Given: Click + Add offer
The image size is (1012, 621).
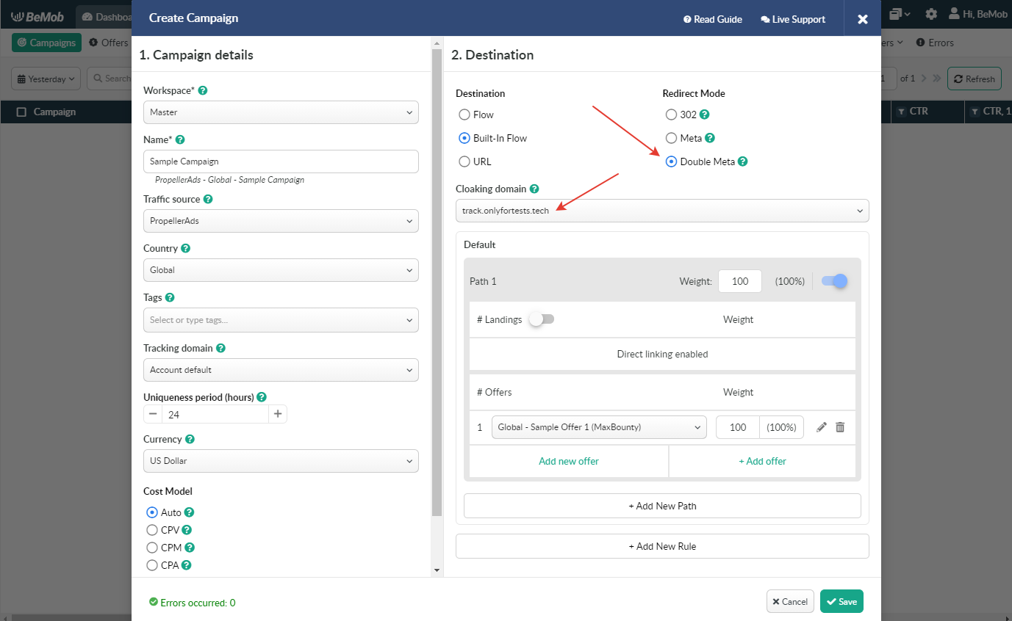Looking at the screenshot, I should click(762, 461).
